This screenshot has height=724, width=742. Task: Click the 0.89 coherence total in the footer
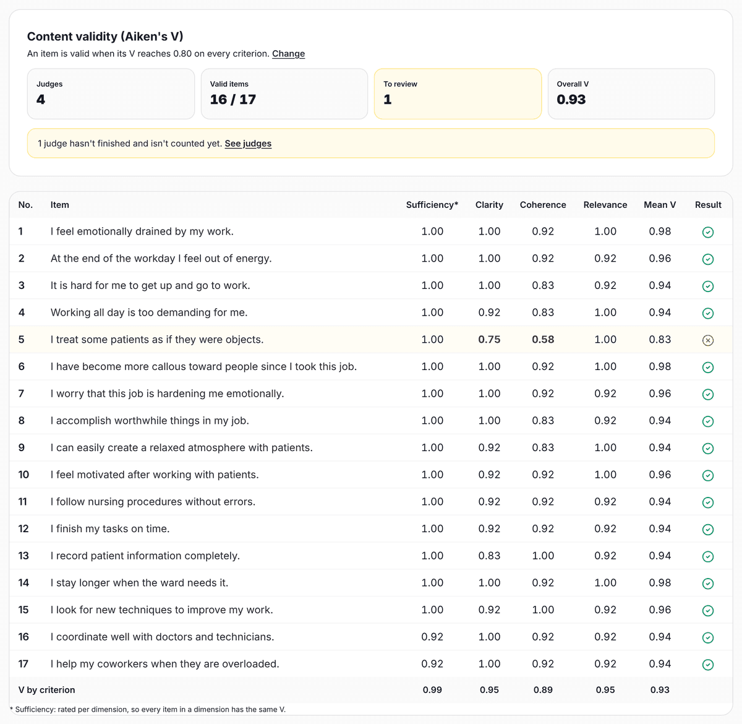[543, 690]
